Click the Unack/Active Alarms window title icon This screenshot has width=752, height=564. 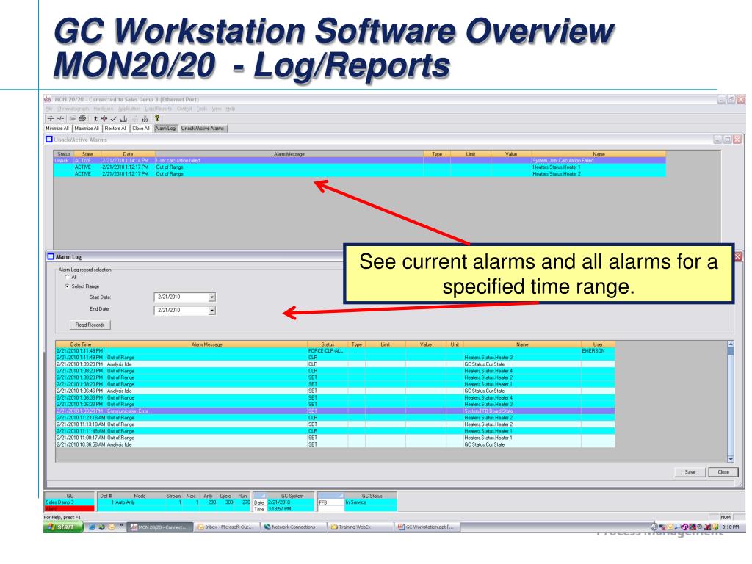pos(49,140)
